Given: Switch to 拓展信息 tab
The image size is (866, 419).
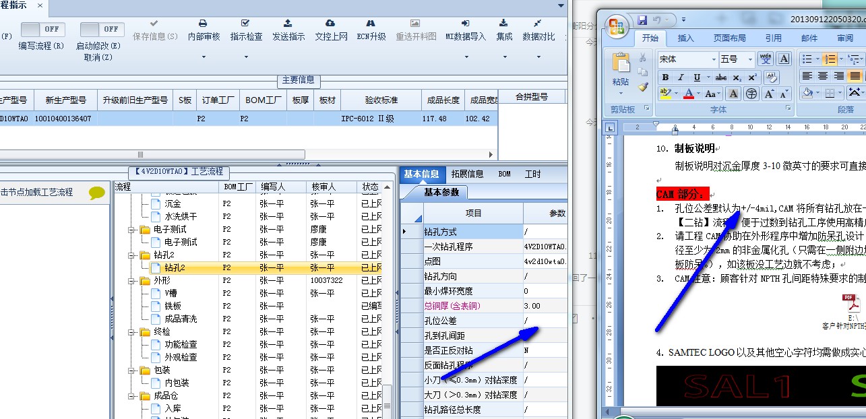Looking at the screenshot, I should pos(468,174).
